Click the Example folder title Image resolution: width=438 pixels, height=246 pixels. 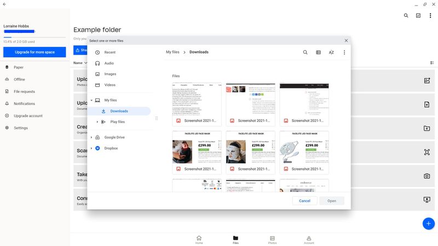(x=97, y=30)
